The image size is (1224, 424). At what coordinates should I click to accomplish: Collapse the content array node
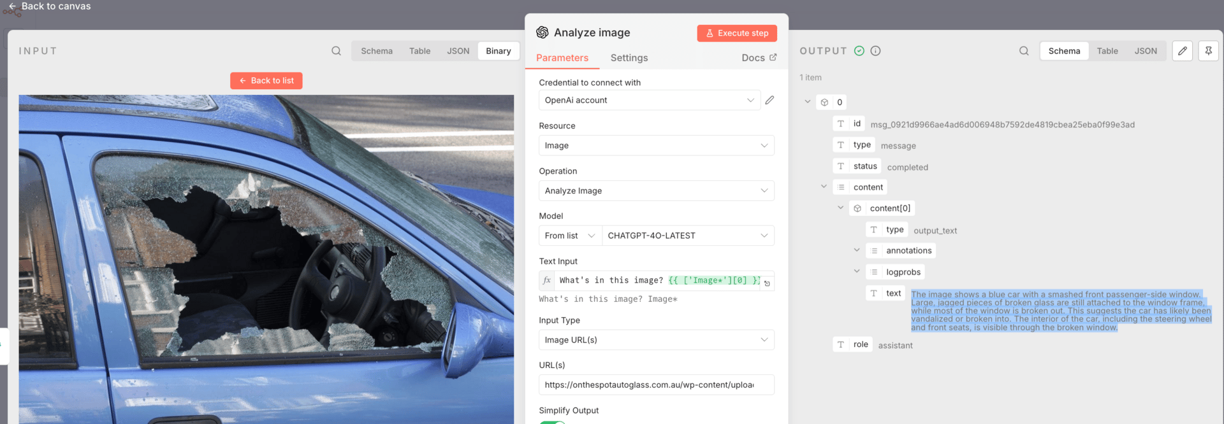point(824,187)
